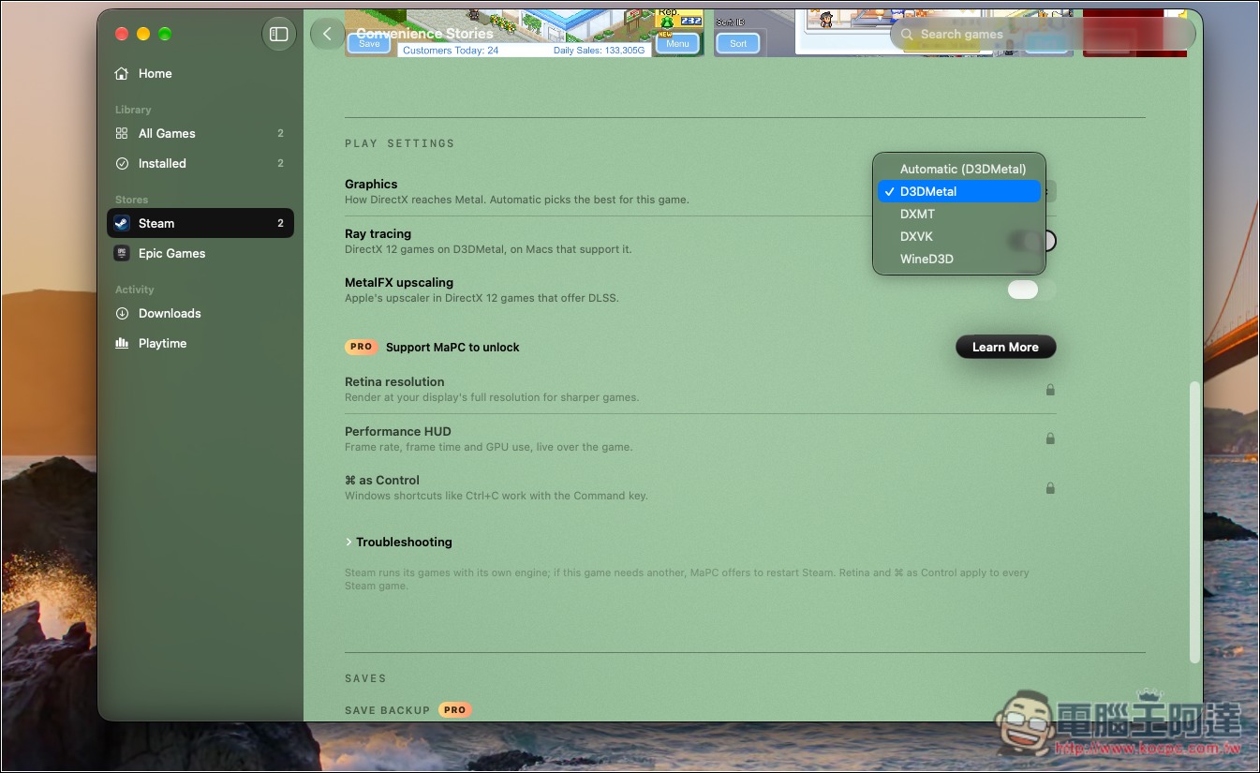Click the Playtime bar chart icon
This screenshot has width=1260, height=773.
(x=122, y=343)
